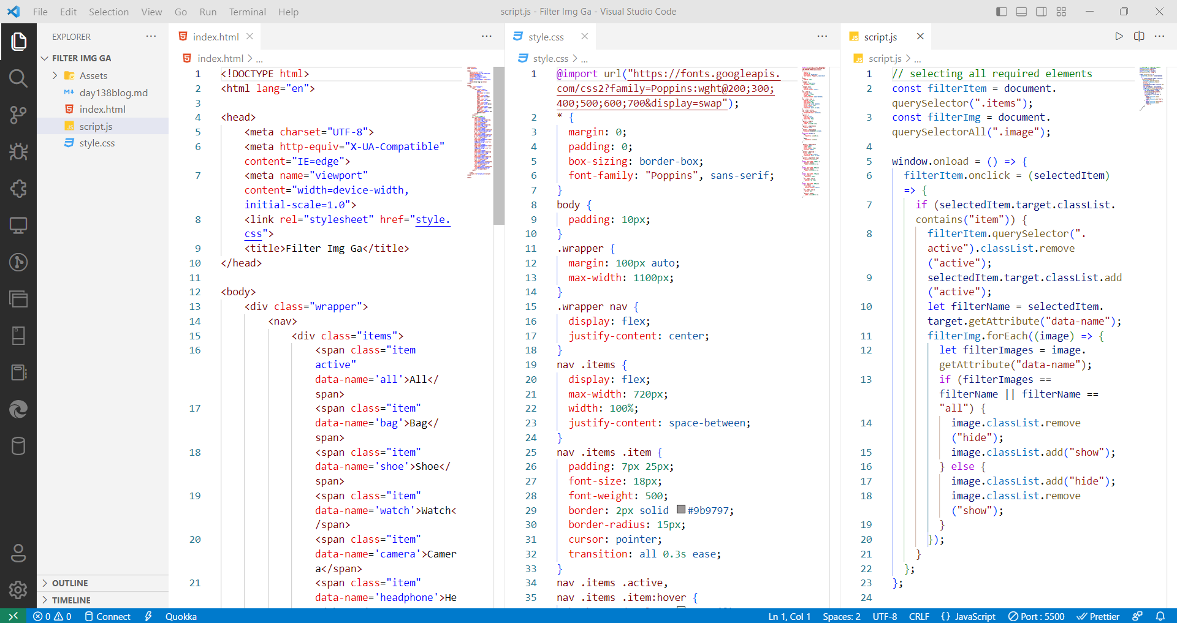The width and height of the screenshot is (1177, 623).
Task: Click the feedback icon in status bar
Action: 1138,616
